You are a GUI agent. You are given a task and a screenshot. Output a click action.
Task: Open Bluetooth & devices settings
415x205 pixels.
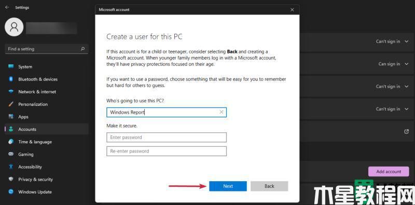click(47, 79)
